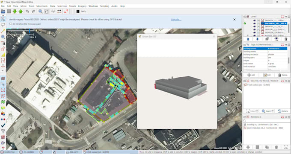Activate the lasso select tool
Image resolution: width=291 pixels, height=154 pixels.
(3, 25)
